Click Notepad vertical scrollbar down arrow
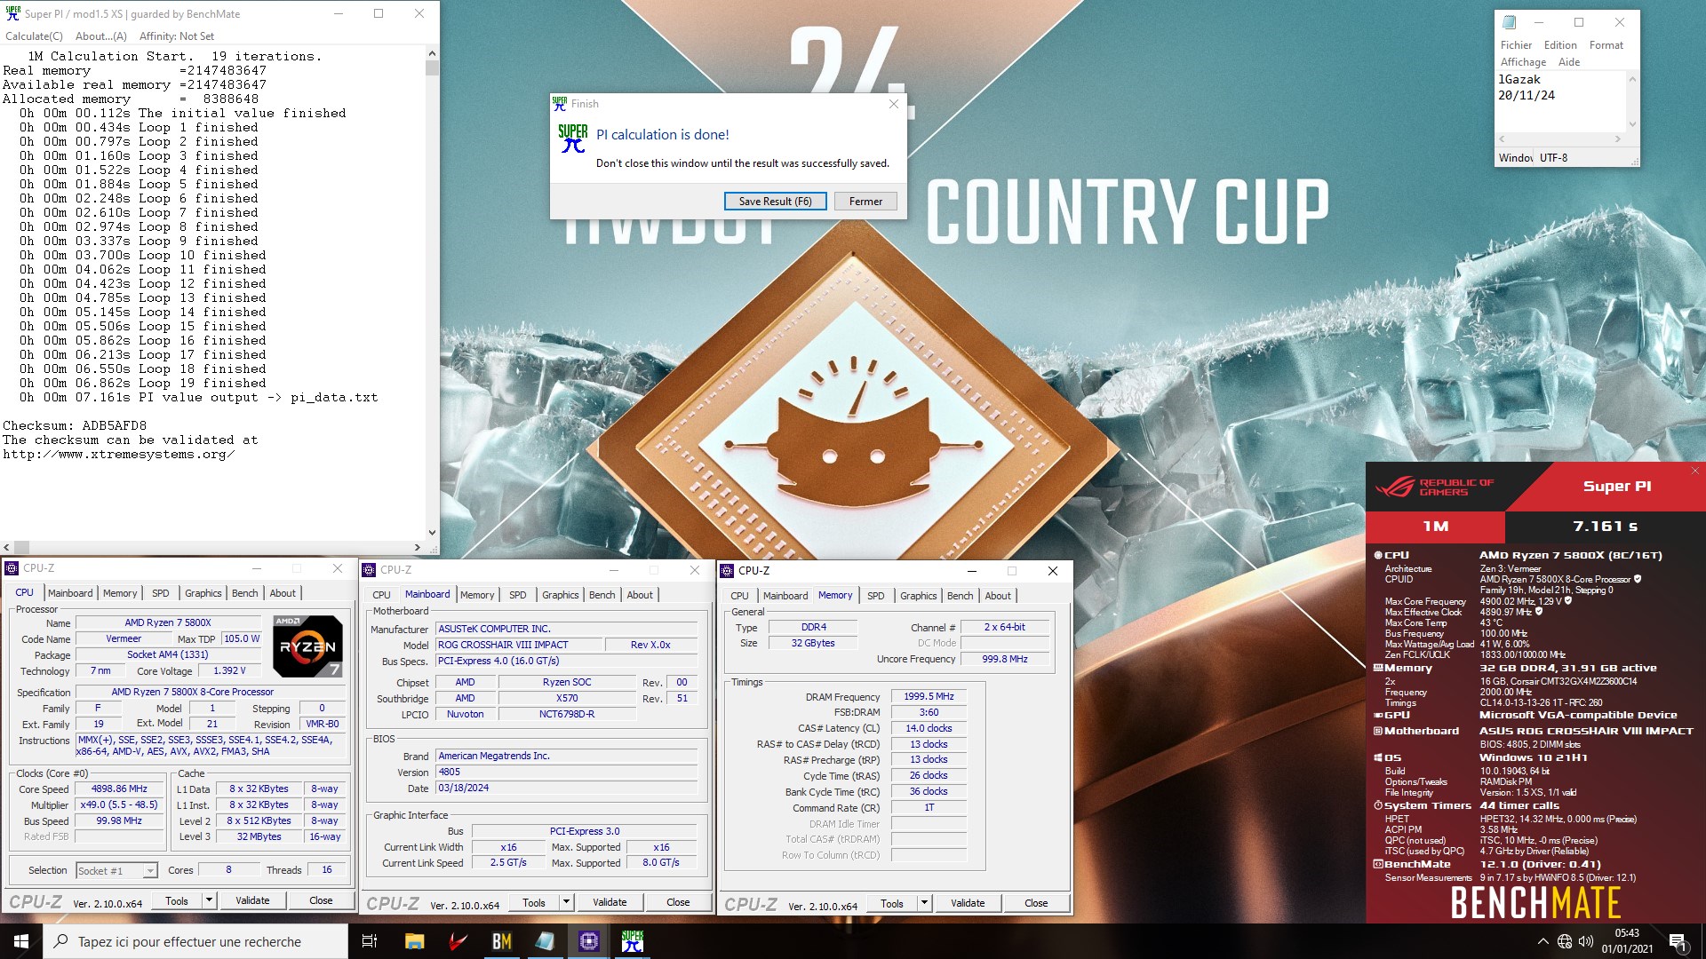 (x=1631, y=124)
